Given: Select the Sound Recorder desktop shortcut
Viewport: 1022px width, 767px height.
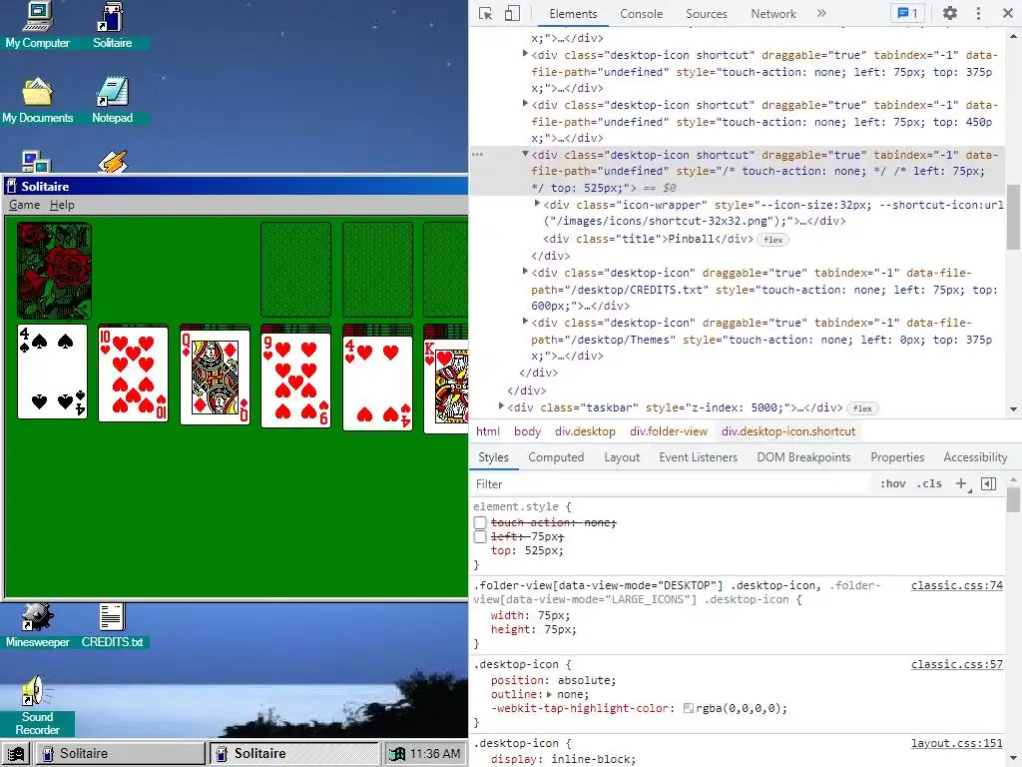Looking at the screenshot, I should coord(37,706).
